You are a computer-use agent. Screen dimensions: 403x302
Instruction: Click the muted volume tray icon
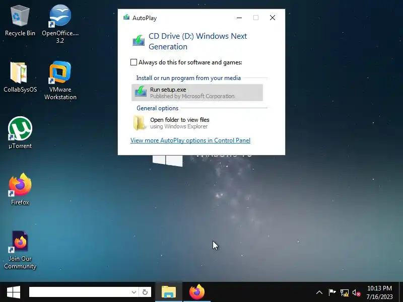point(357,292)
